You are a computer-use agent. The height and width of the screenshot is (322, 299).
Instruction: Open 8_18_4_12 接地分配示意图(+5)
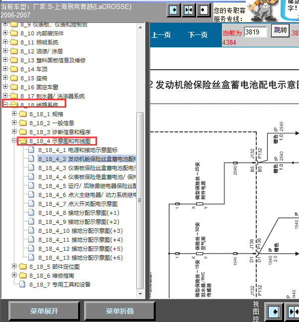point(81,249)
